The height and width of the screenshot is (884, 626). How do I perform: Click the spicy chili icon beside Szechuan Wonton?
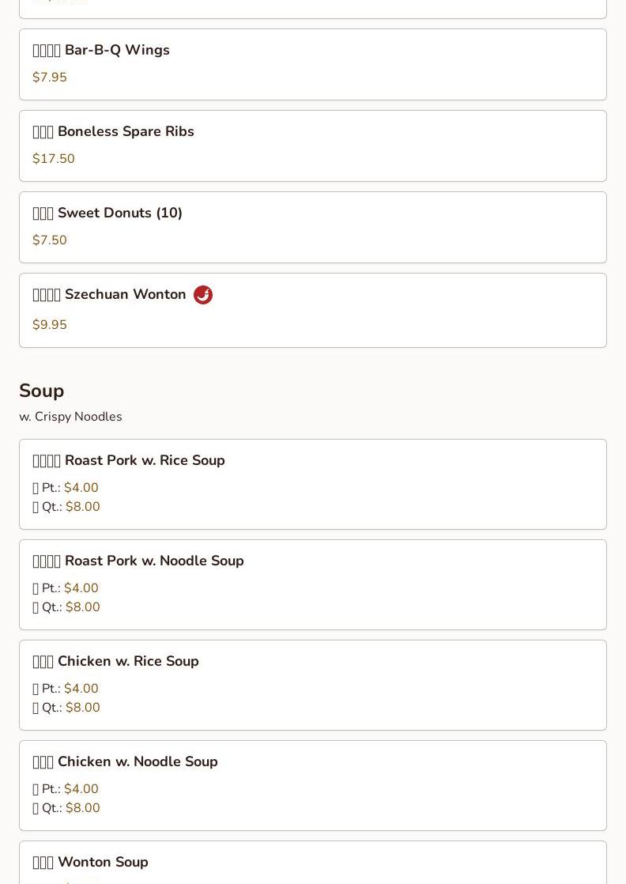203,295
